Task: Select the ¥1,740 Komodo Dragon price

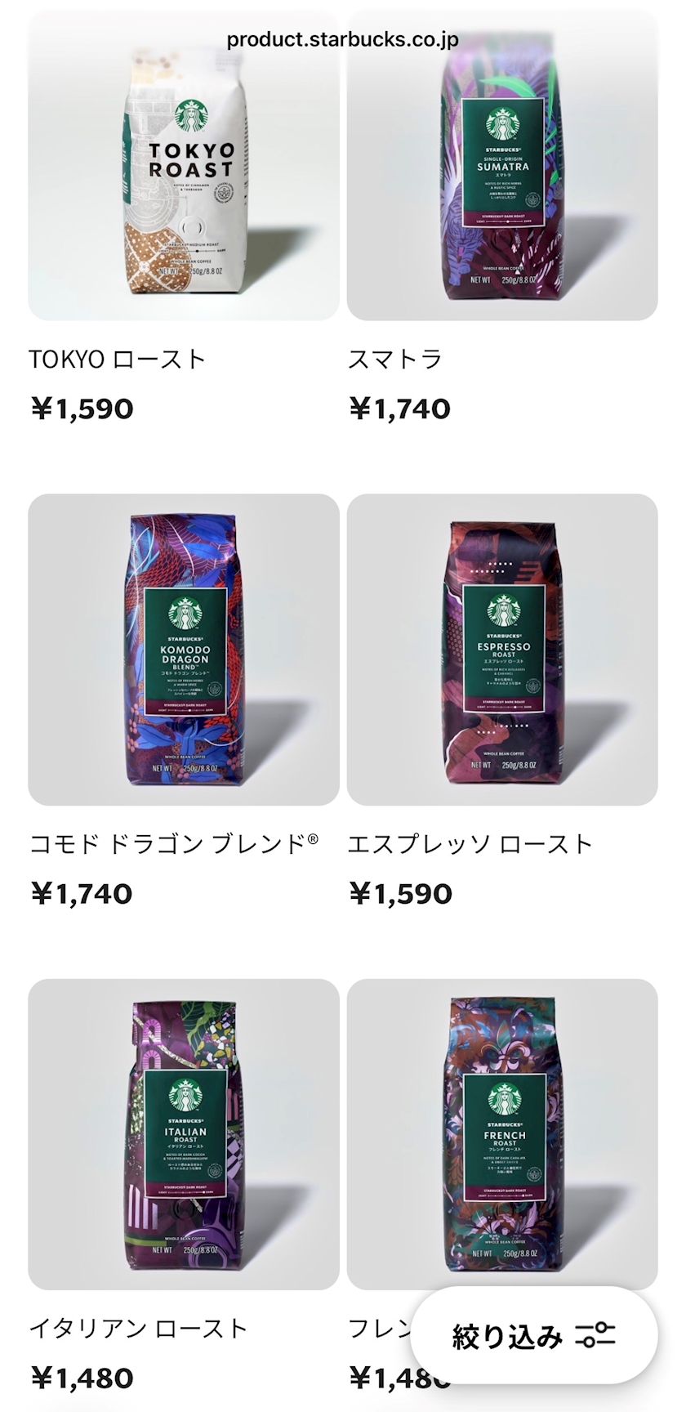Action: click(82, 893)
